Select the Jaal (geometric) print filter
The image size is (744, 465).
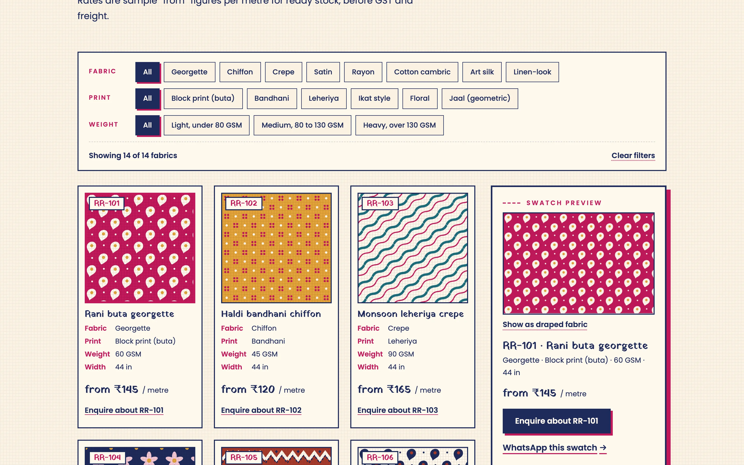pyautogui.click(x=480, y=98)
